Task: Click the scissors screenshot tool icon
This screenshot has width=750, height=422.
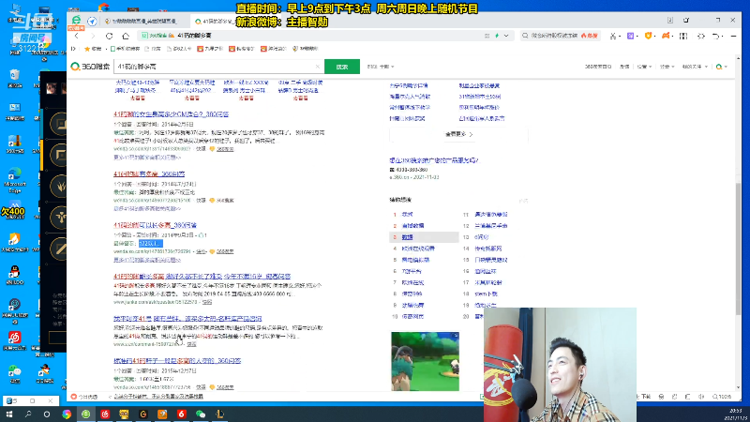Action: point(613,36)
